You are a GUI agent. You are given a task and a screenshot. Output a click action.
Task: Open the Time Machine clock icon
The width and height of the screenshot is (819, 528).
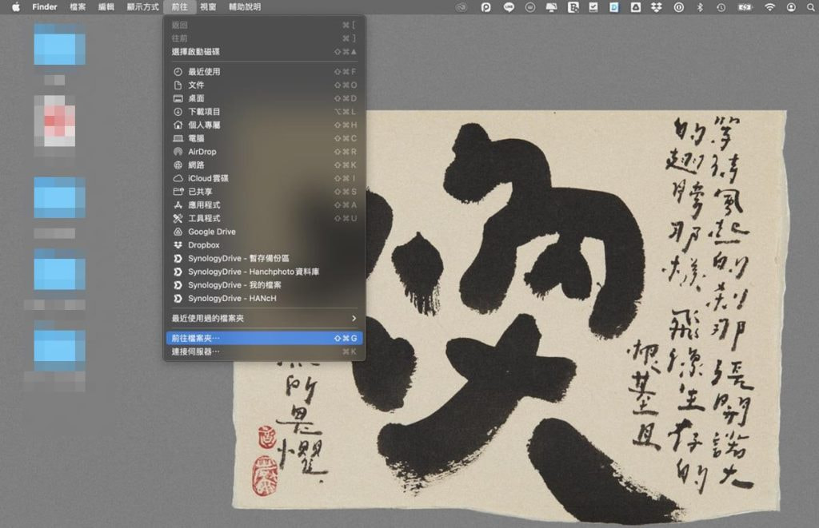tap(721, 7)
